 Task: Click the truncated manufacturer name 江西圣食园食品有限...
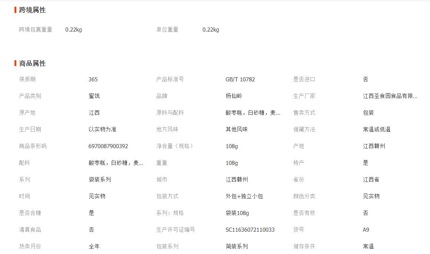pyautogui.click(x=390, y=96)
